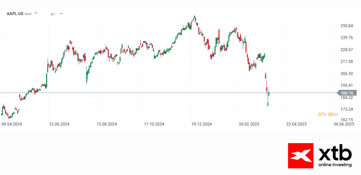Click the 17.10.2024 date axis label
This screenshot has width=361, height=175.
point(154,124)
